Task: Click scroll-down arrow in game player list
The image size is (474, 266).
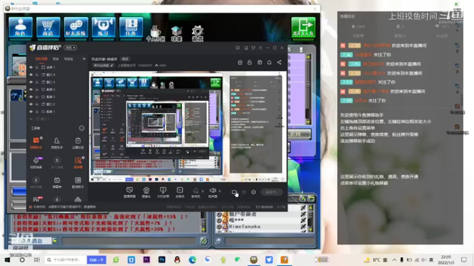Action: pyautogui.click(x=310, y=230)
